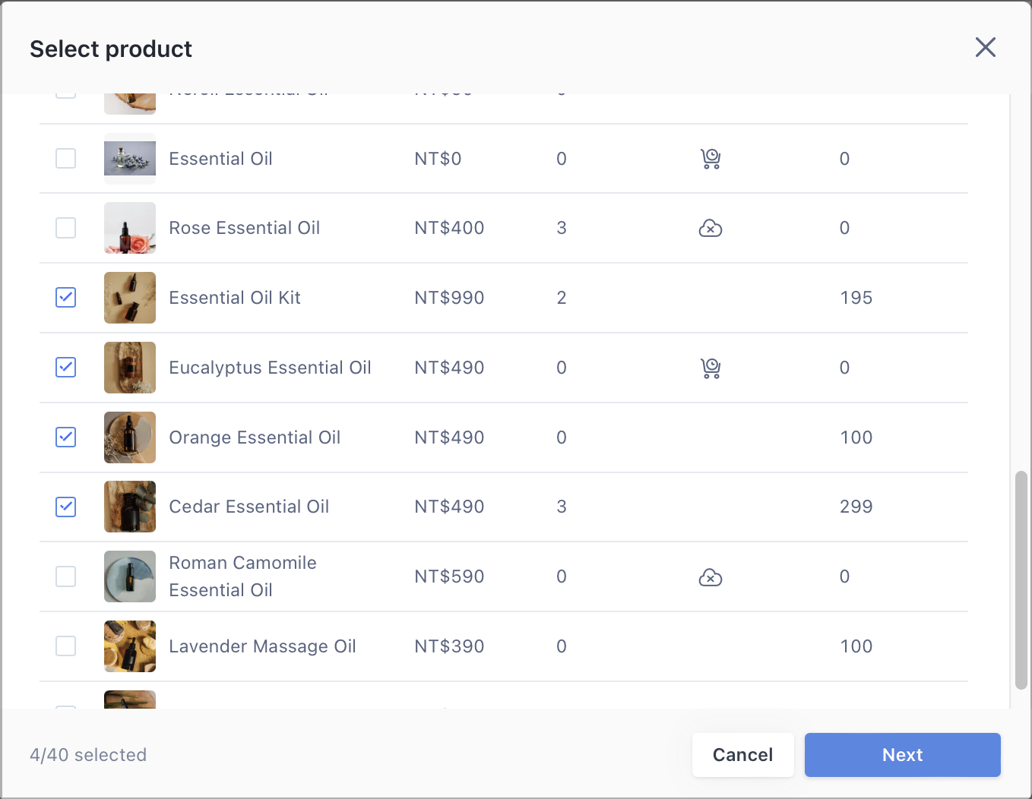Close the Select product dialog
The height and width of the screenshot is (799, 1032).
(986, 47)
